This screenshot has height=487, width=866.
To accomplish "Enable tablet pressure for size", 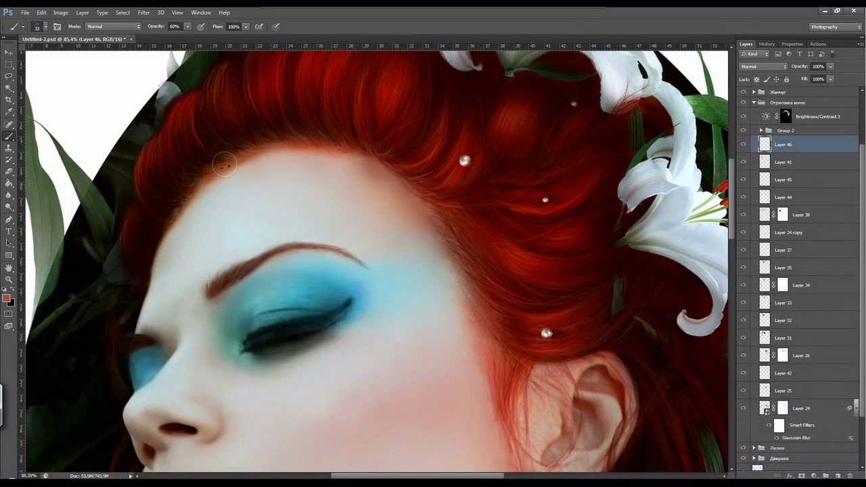I will [x=275, y=26].
